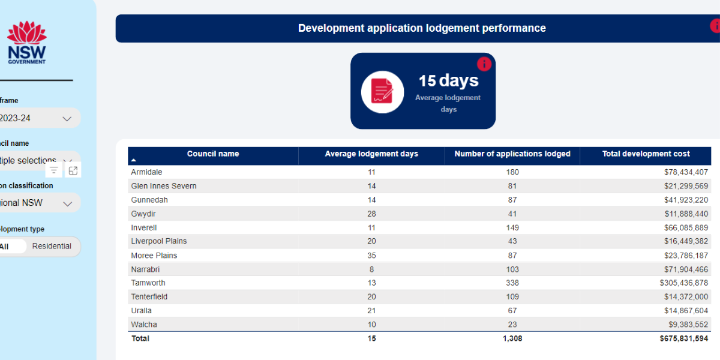Click Tenterfield's 109 applications value
The height and width of the screenshot is (360, 720).
(512, 297)
